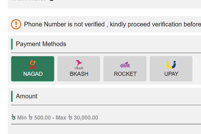This screenshot has height=134, width=201.
Task: Click the purple Rocket logo
Action: coord(125,64)
